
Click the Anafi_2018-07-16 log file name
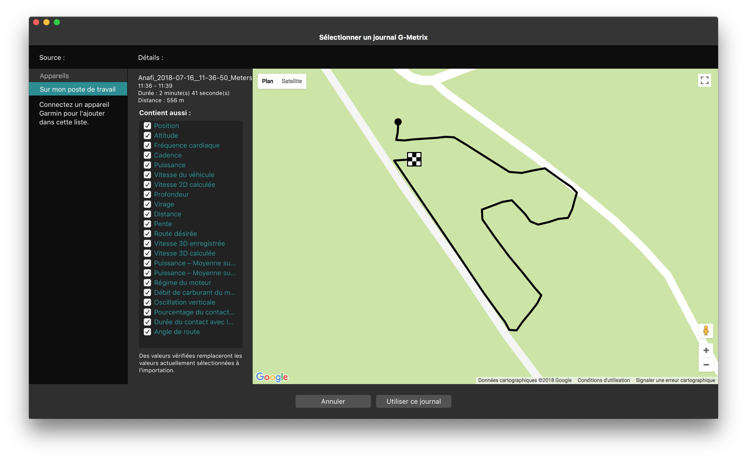195,78
